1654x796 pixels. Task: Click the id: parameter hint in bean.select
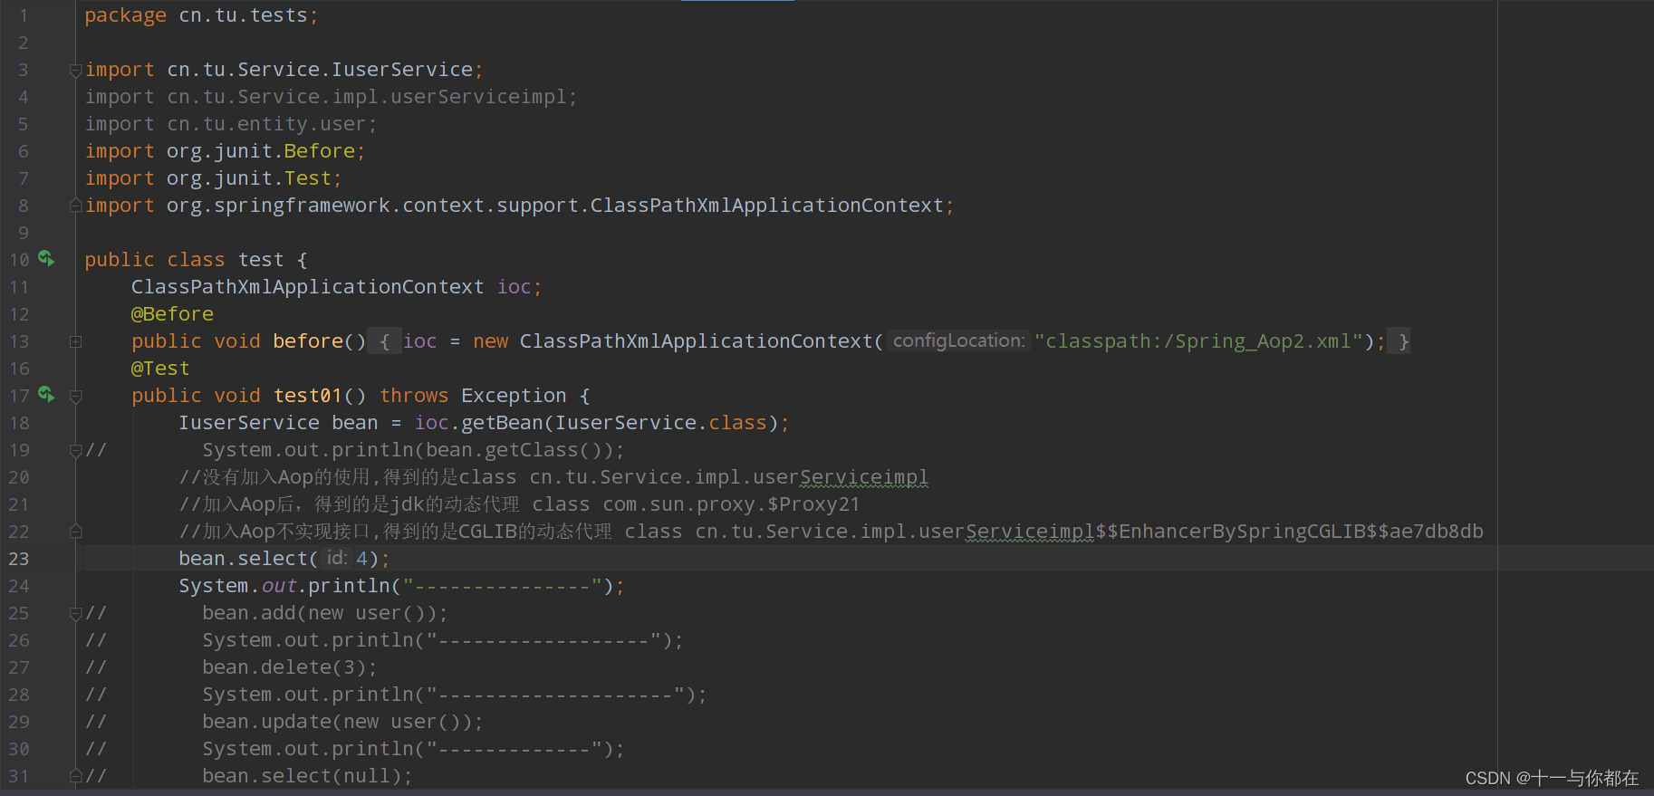coord(337,558)
